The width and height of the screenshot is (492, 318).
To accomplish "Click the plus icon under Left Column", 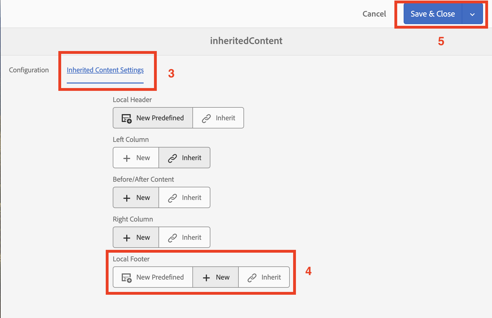I will (x=127, y=158).
